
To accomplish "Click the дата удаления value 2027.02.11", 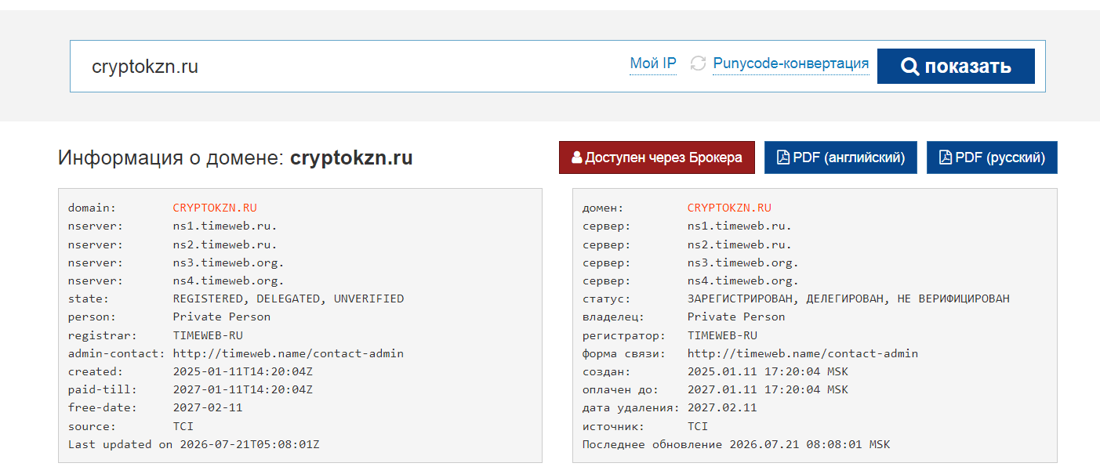I will 722,407.
